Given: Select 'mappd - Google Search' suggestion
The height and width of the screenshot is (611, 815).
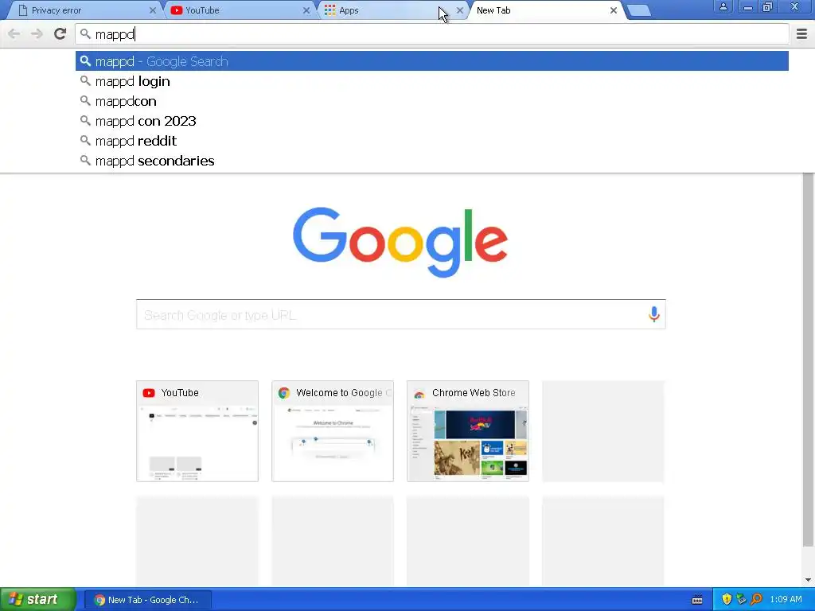Looking at the screenshot, I should point(432,61).
